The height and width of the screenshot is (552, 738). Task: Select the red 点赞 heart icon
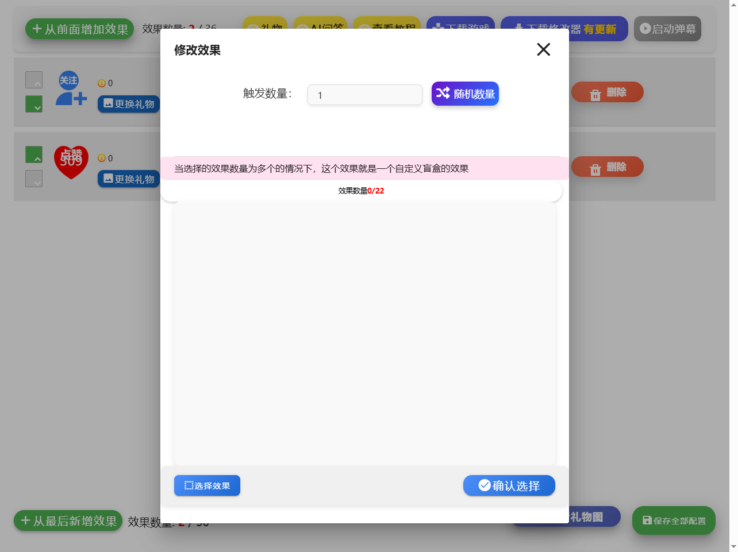(71, 162)
